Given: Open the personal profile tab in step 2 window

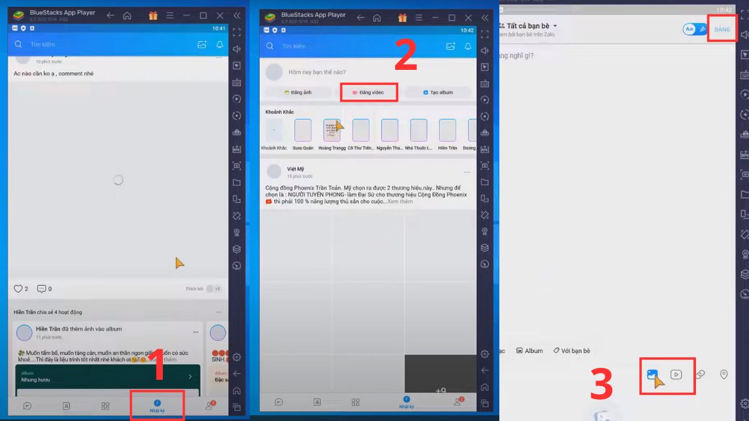Looking at the screenshot, I should (459, 402).
